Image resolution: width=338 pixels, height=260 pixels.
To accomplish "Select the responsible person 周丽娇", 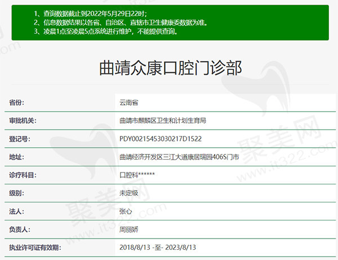I will point(128,230).
